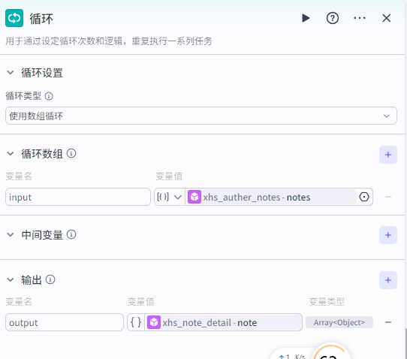Run the loop node with play icon
Image resolution: width=407 pixels, height=359 pixels.
coord(306,18)
